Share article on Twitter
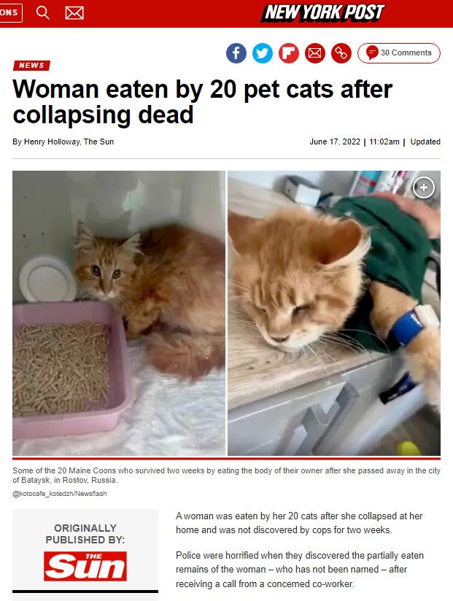Image resolution: width=453 pixels, height=601 pixels. [x=262, y=53]
